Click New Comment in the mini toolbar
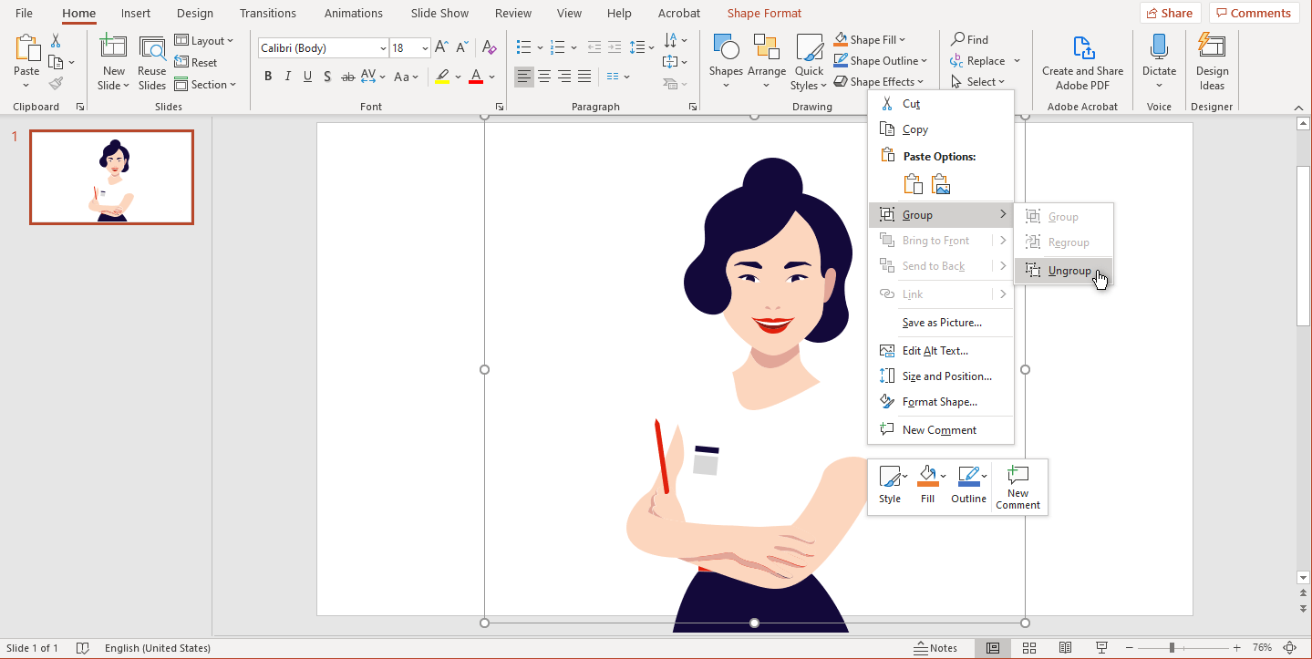This screenshot has width=1312, height=659. tap(1018, 488)
